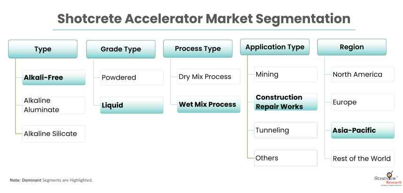The image size is (403, 193).
Task: Select Construction Repair Works segment
Action: (286, 102)
